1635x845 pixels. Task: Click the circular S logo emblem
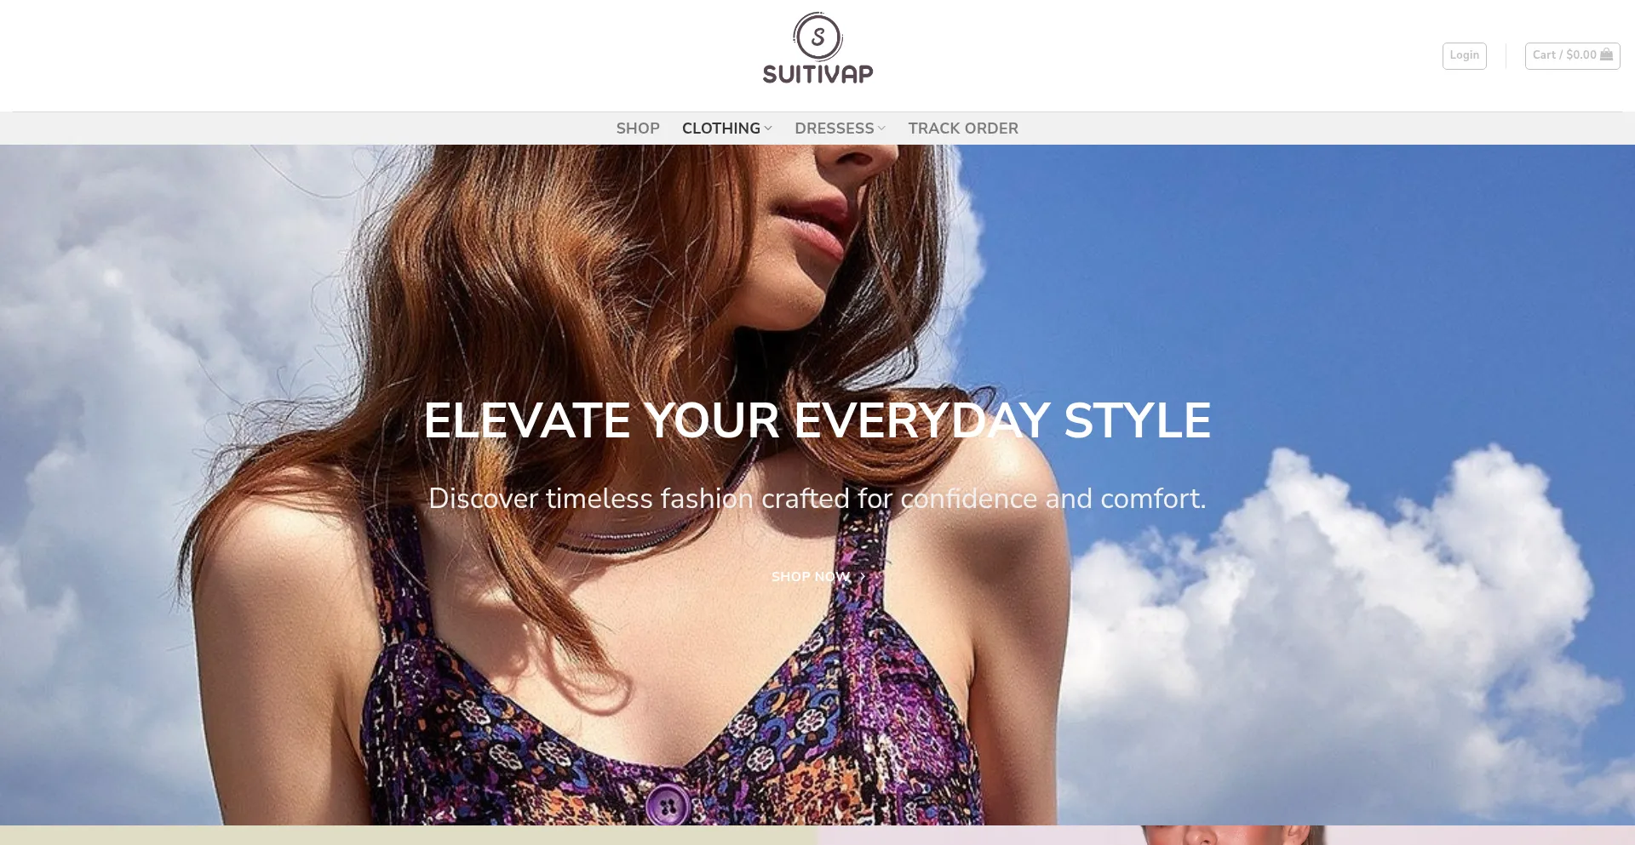point(817,37)
